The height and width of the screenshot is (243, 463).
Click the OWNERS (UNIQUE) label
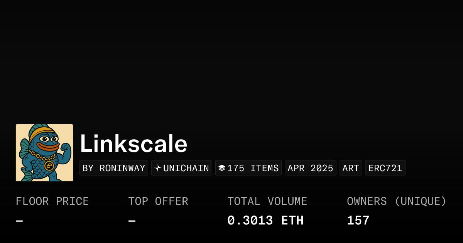coord(397,201)
